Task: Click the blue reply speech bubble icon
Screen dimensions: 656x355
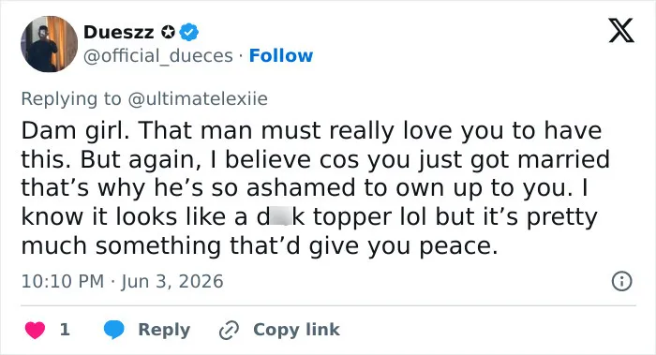Action: click(113, 330)
